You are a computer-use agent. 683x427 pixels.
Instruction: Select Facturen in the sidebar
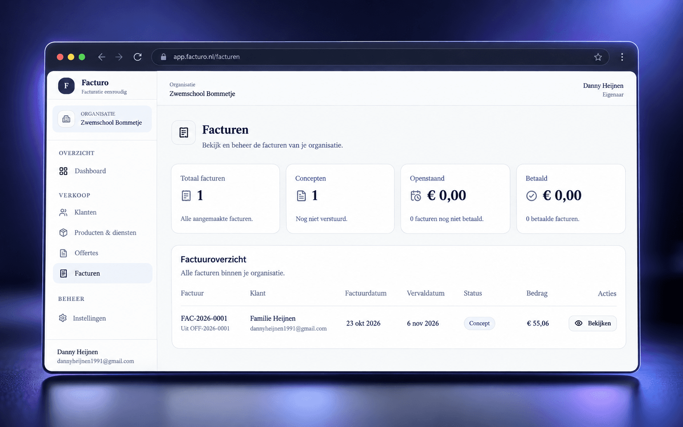[x=102, y=273]
